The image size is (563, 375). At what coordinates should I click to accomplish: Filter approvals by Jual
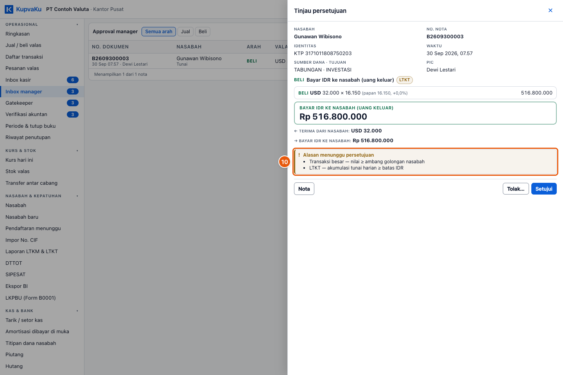tap(186, 32)
